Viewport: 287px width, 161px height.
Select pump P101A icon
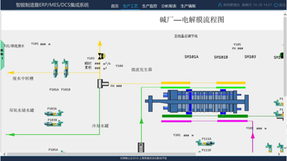pos(55,68)
